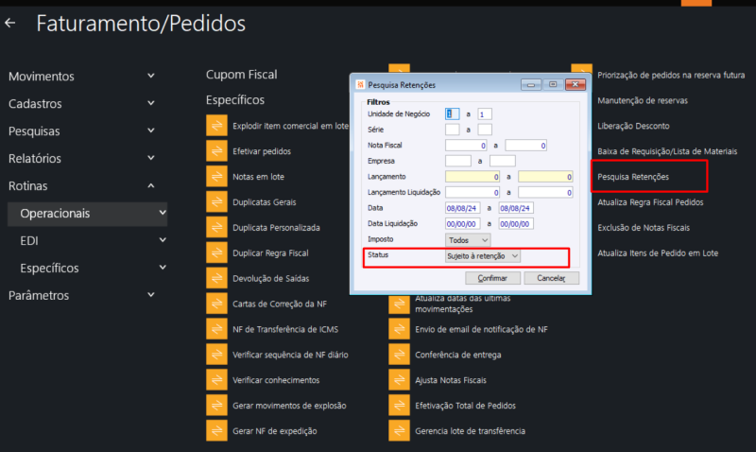The width and height of the screenshot is (756, 452).
Task: Click icon beside Atualiza datas das últimas movimentações
Action: 399,304
